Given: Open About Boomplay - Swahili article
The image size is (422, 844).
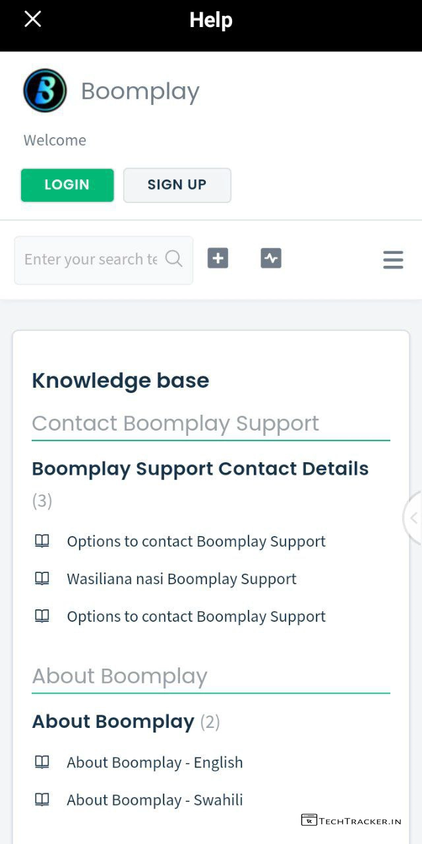Looking at the screenshot, I should [155, 800].
